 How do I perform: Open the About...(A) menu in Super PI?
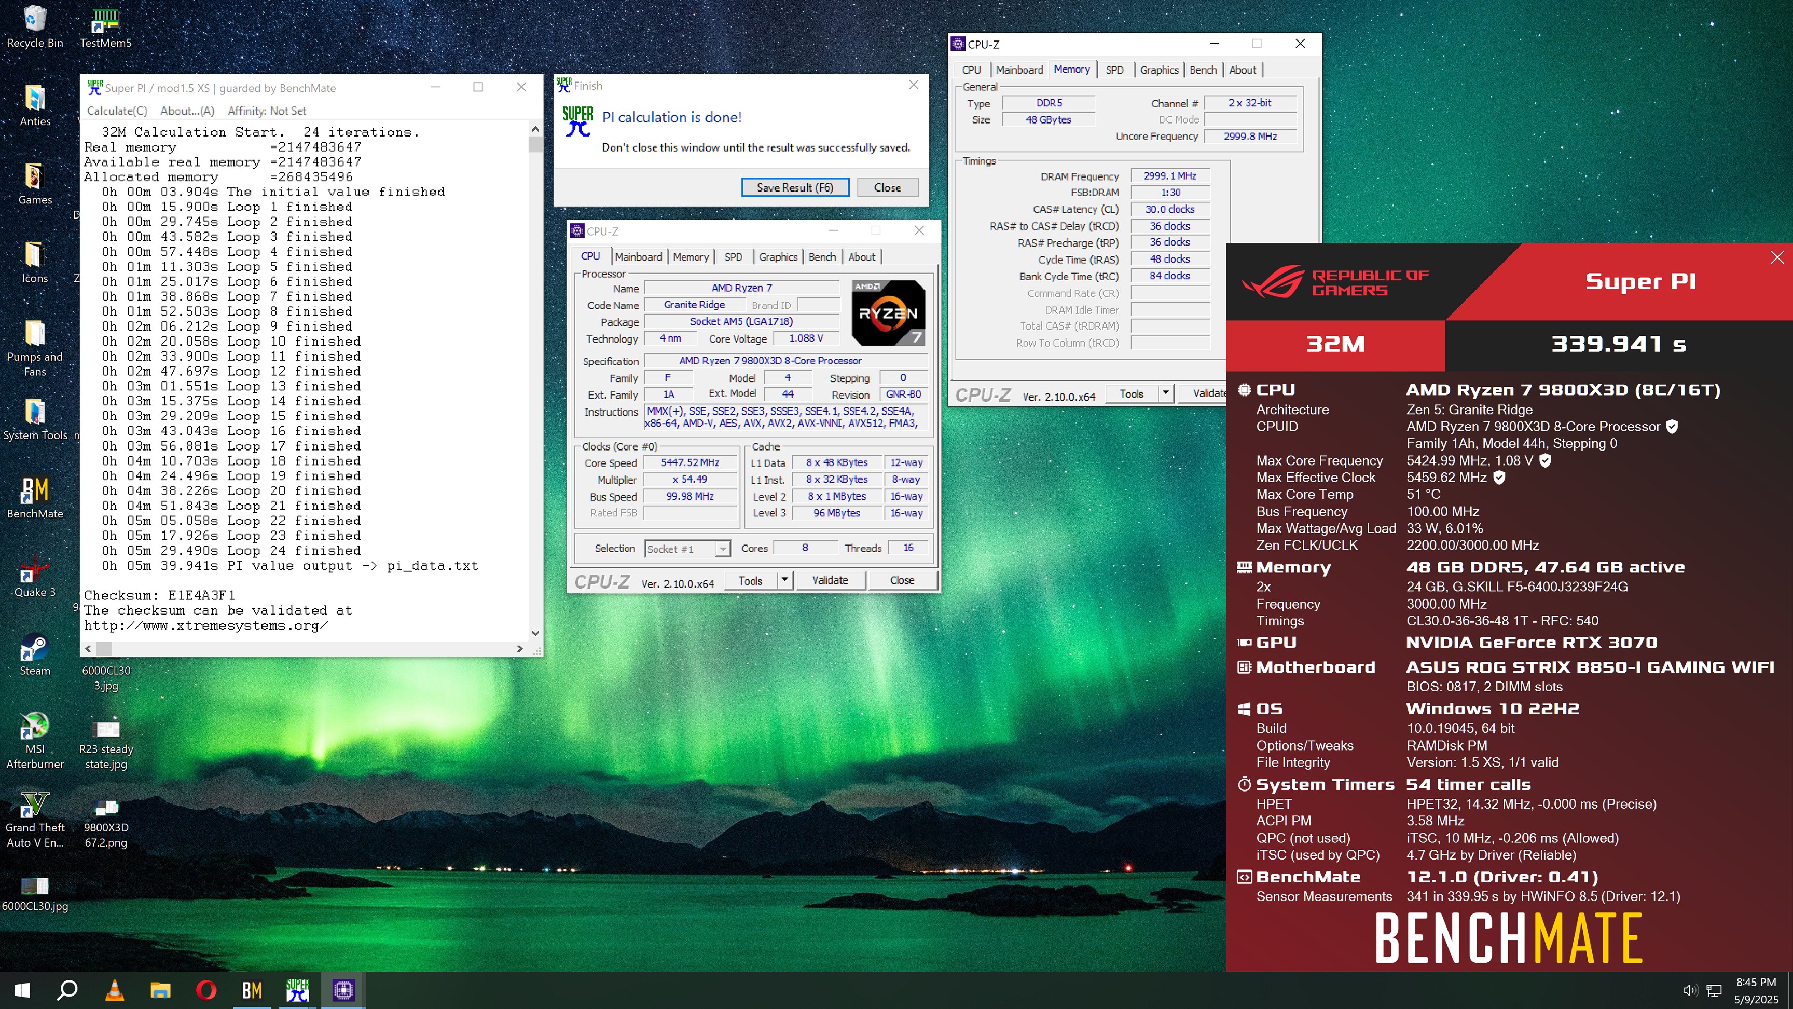(187, 111)
